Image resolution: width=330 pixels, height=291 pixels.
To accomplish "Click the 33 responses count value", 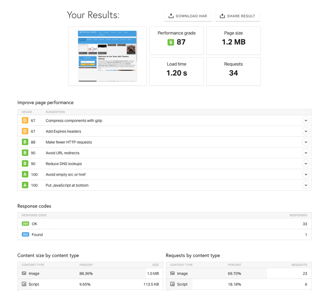I will click(x=305, y=224).
